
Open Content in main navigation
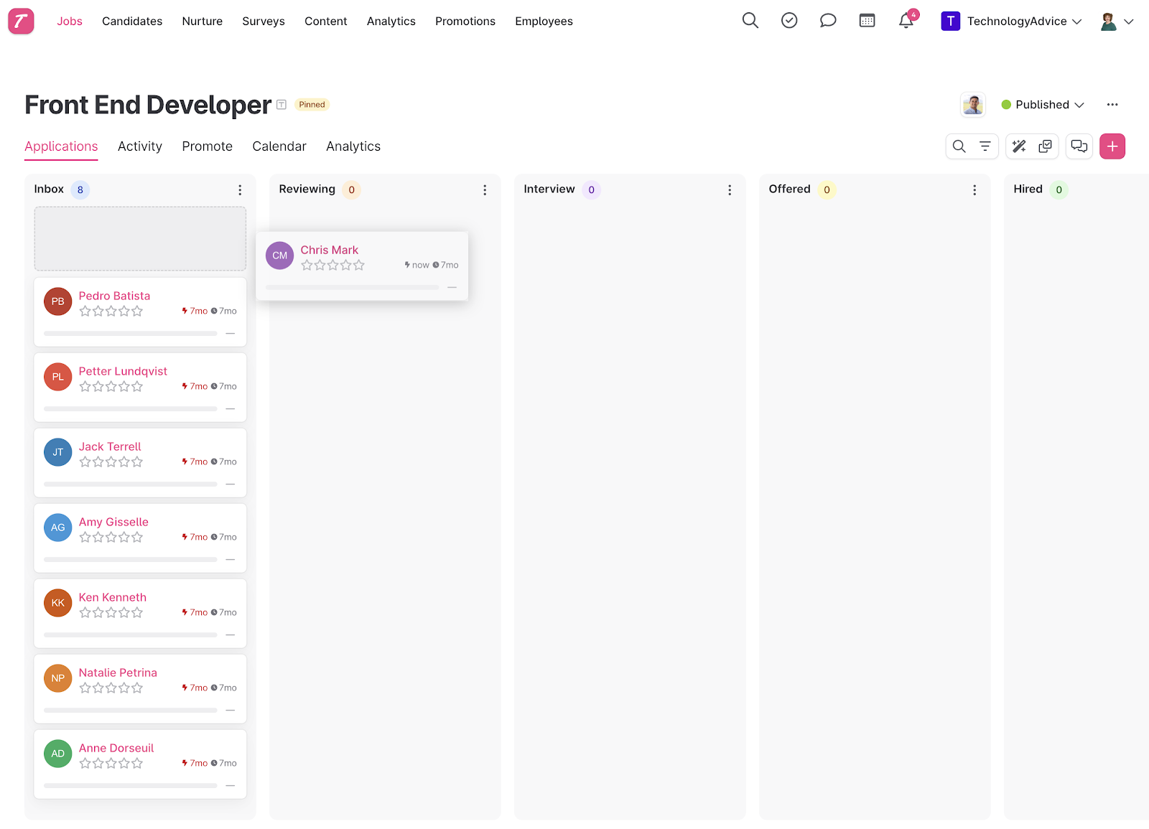click(x=326, y=21)
